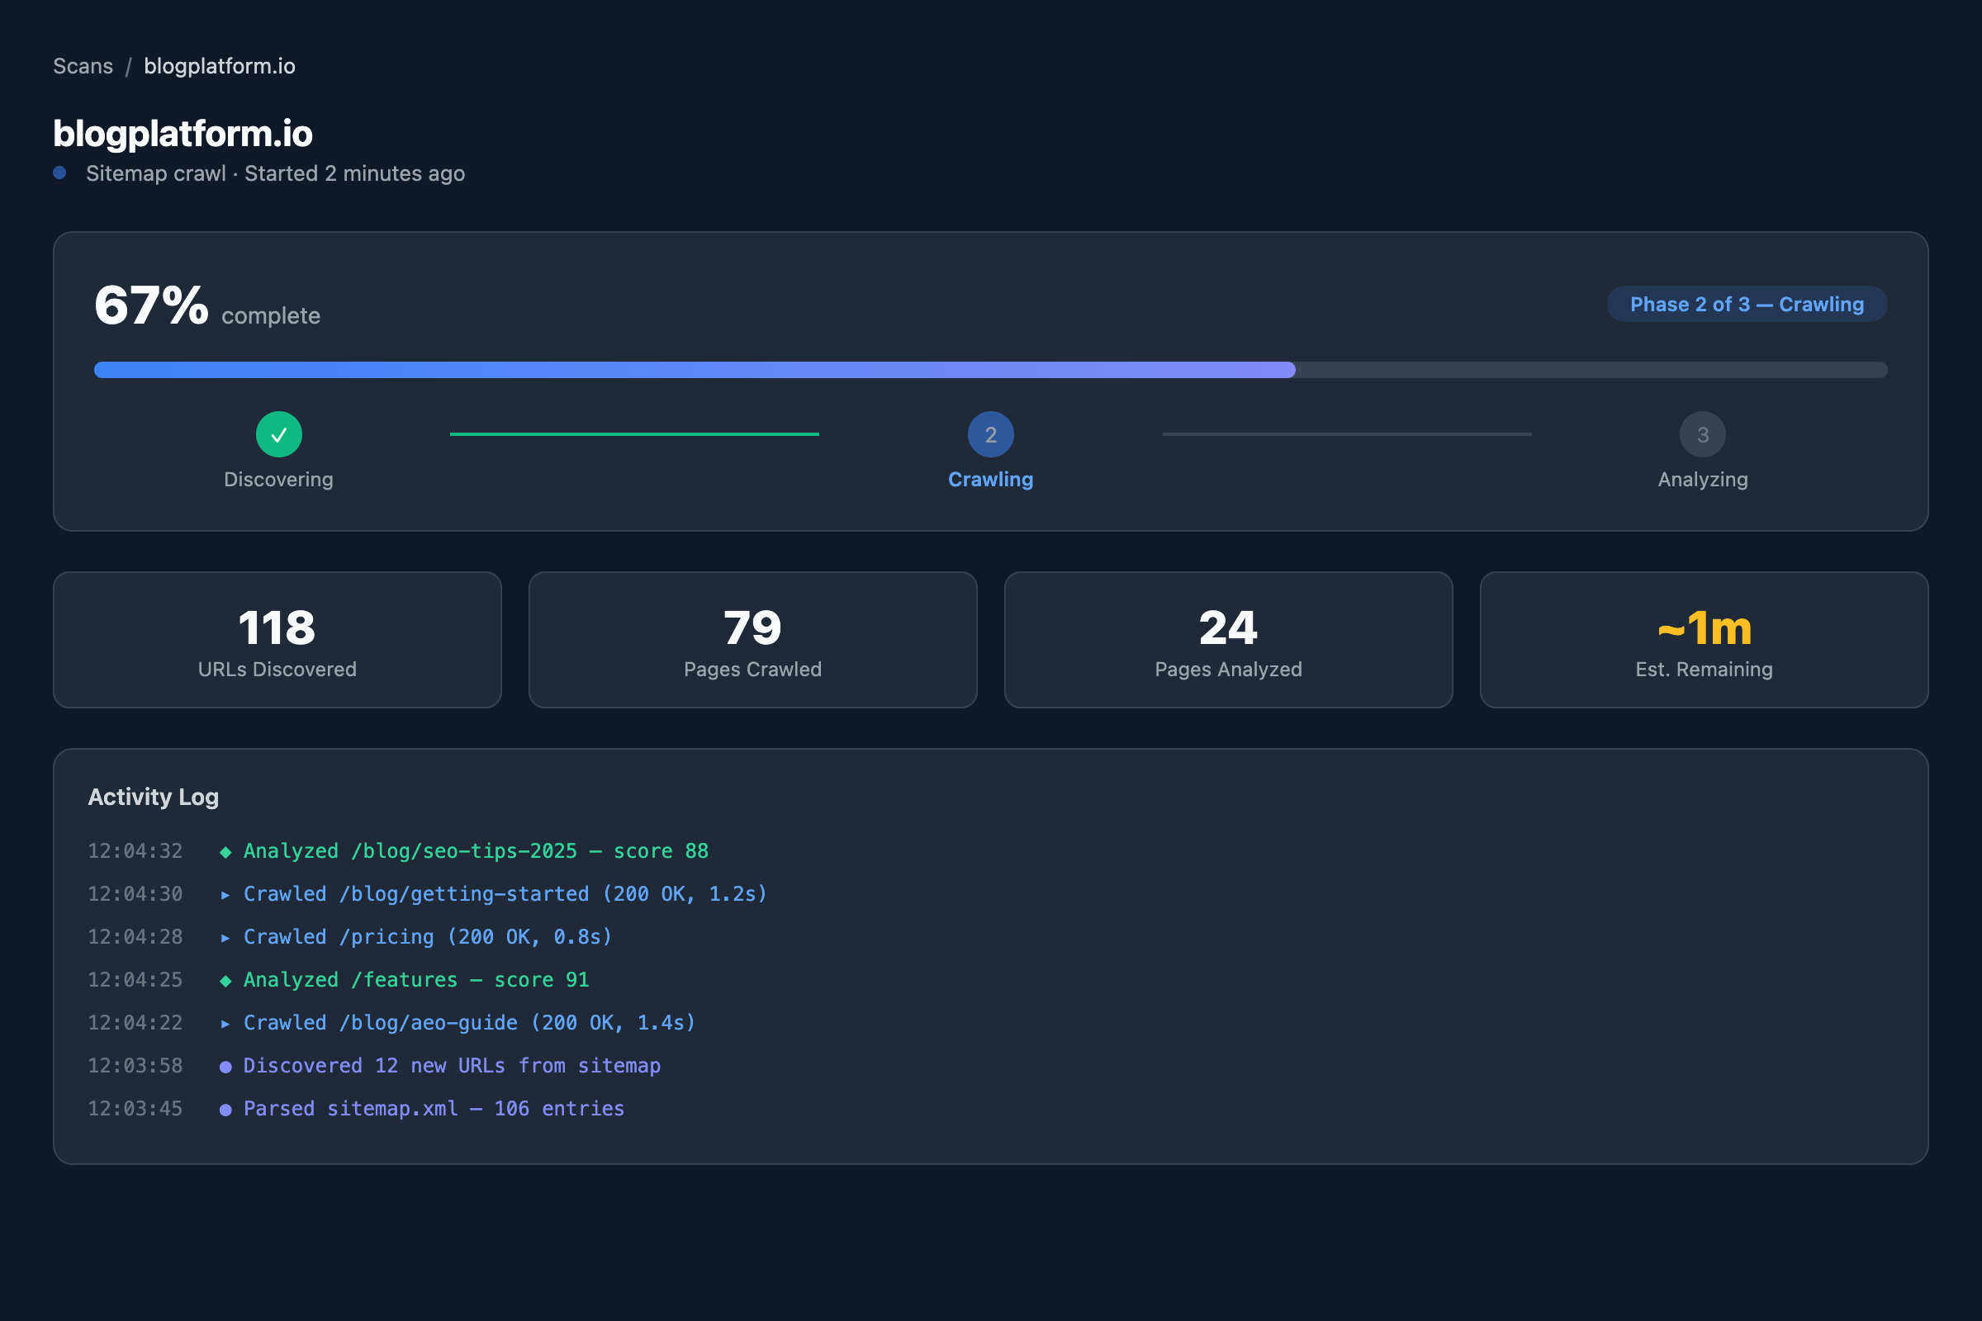
Task: Click purple dot beside Parsed sitemap.xml entry
Action: [225, 1110]
